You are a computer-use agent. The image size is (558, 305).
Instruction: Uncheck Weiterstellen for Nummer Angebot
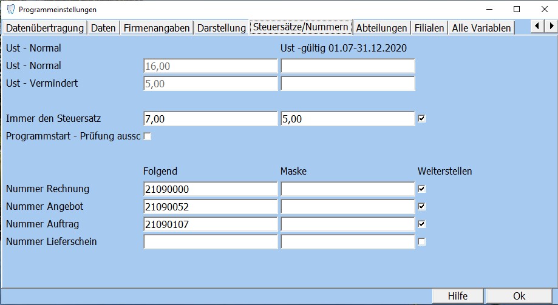[422, 207]
